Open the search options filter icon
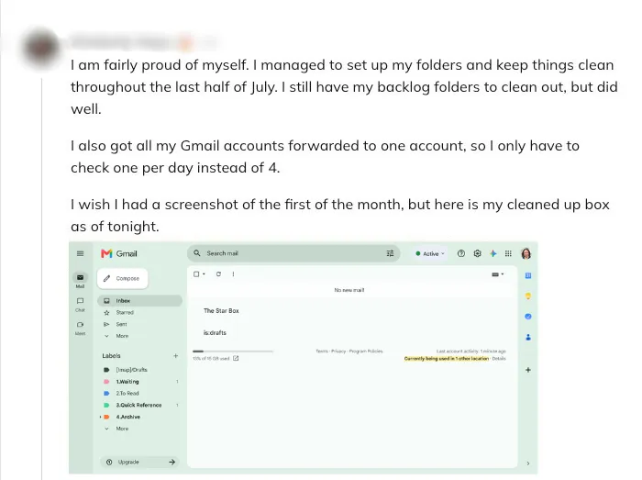 (x=390, y=253)
